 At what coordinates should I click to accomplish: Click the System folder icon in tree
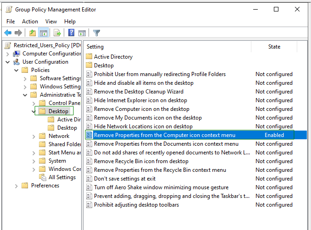click(x=42, y=161)
